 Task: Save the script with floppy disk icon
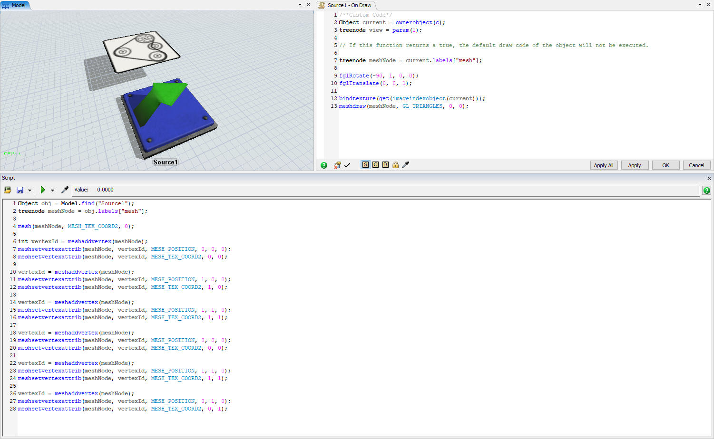click(20, 190)
